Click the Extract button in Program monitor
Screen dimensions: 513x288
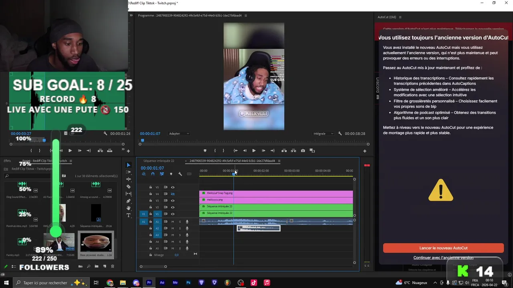293,151
